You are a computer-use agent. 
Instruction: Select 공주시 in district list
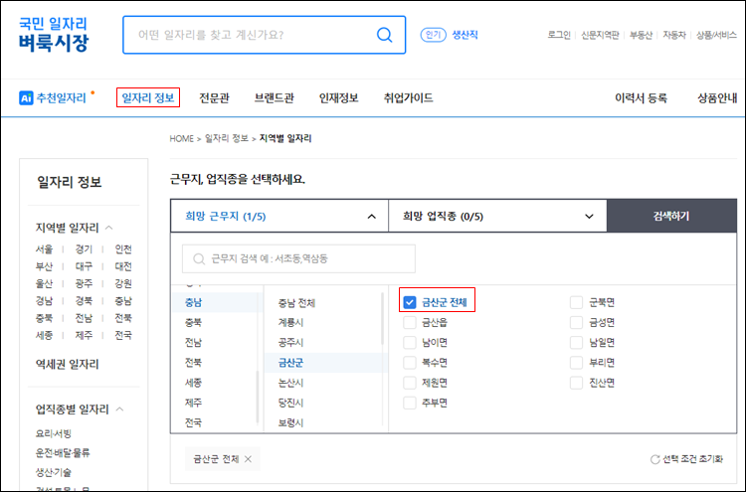click(x=290, y=342)
